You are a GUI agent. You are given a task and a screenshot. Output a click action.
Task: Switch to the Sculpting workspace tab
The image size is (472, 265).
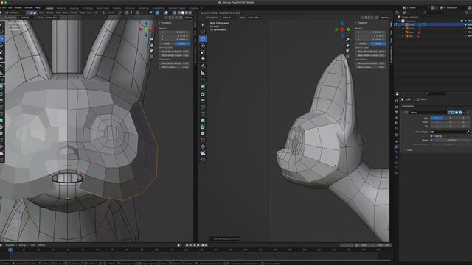click(x=74, y=8)
